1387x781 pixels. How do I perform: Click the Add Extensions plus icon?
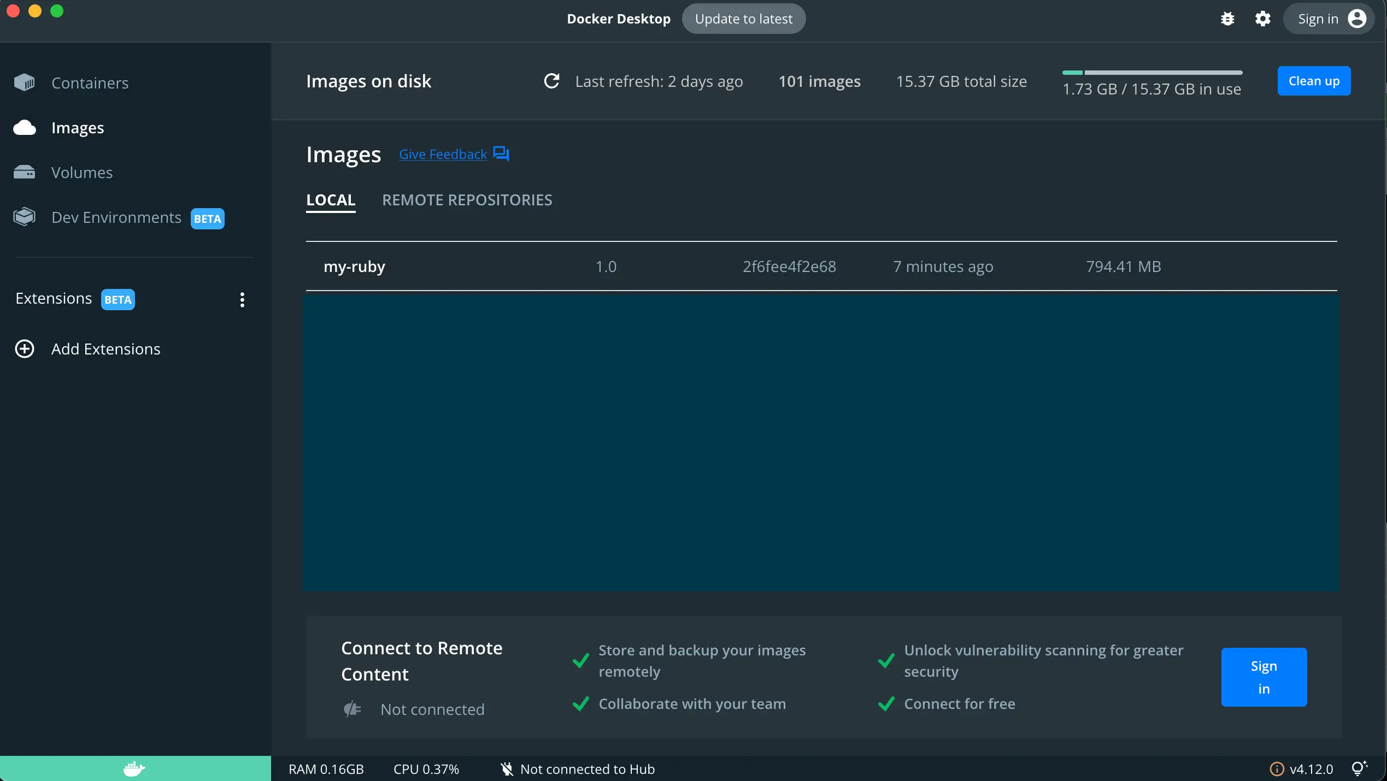tap(25, 349)
